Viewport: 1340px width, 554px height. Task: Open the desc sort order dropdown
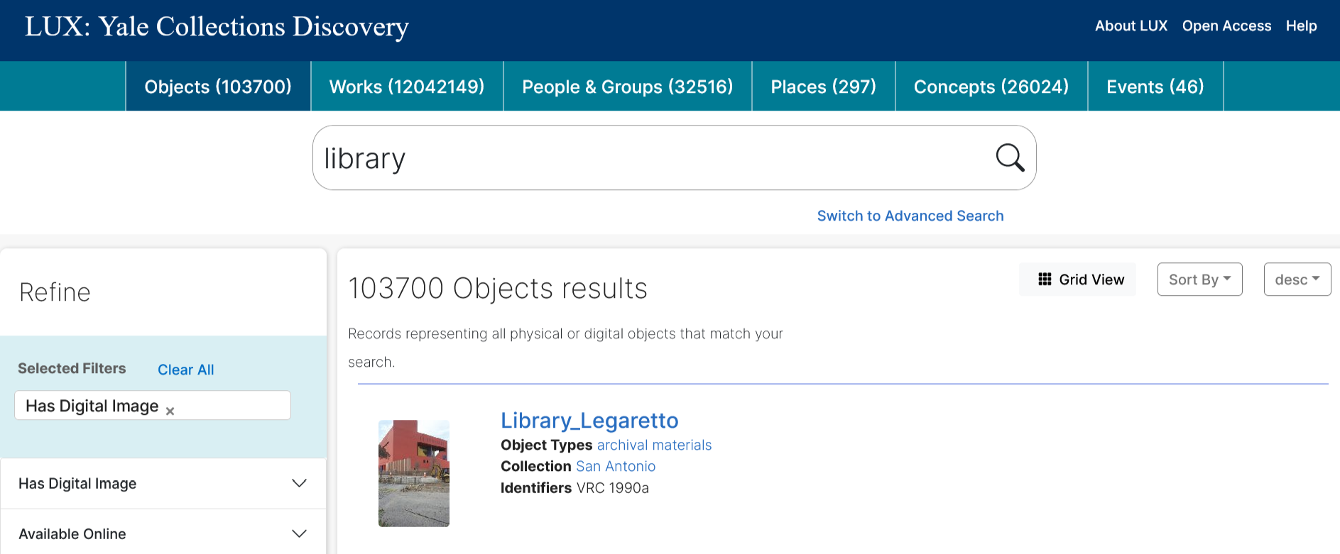pyautogui.click(x=1297, y=279)
